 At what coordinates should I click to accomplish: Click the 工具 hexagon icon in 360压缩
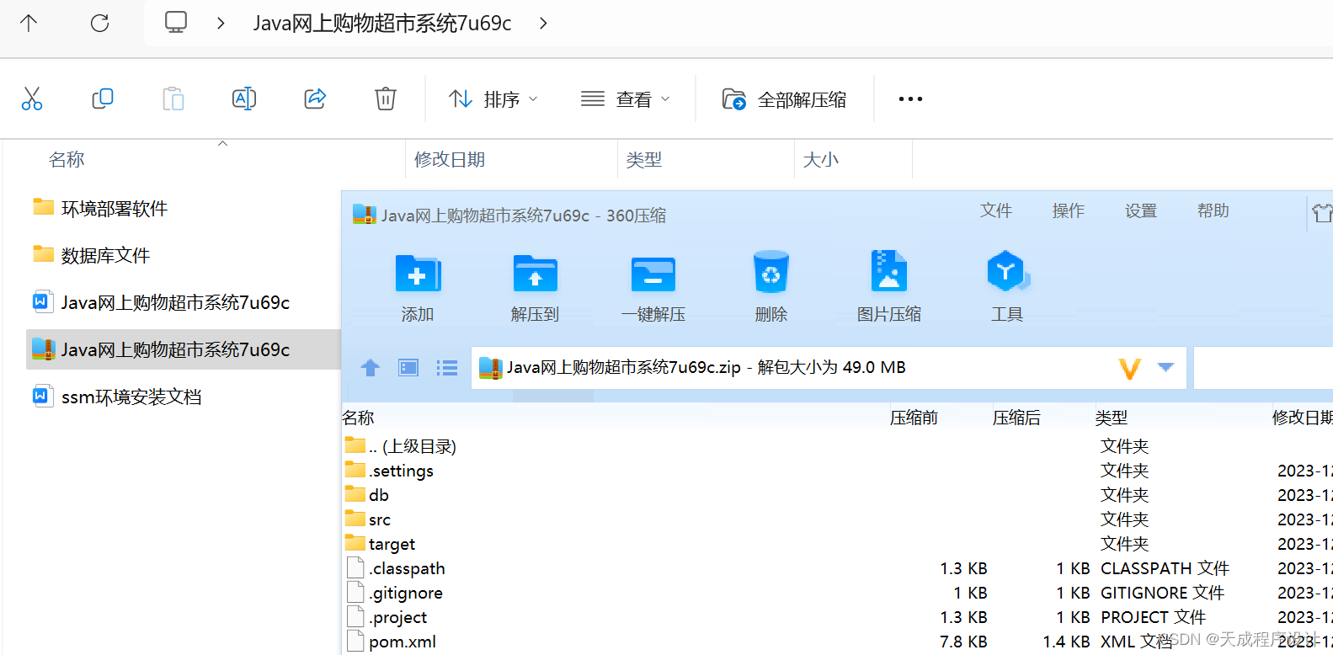pyautogui.click(x=1007, y=271)
